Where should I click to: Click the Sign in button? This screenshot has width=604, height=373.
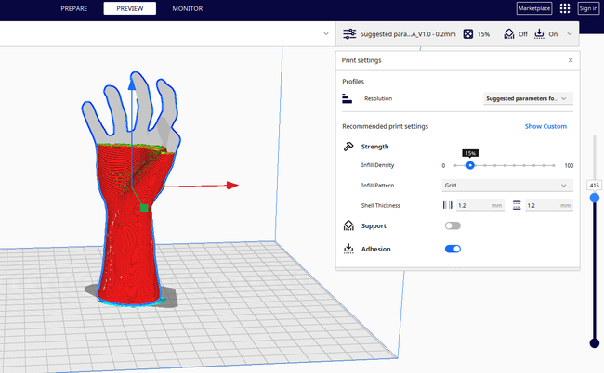coord(588,8)
